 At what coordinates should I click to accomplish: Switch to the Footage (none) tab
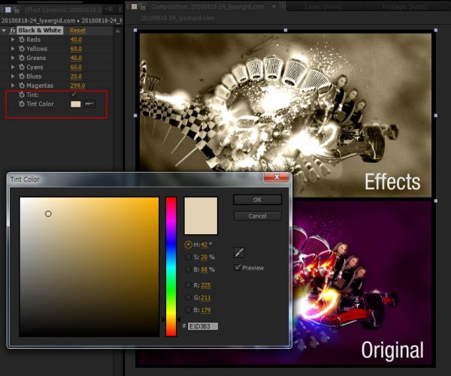(x=404, y=6)
